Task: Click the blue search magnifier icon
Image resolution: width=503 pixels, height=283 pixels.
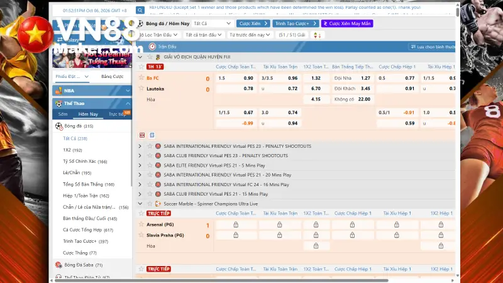Action: (140, 10)
